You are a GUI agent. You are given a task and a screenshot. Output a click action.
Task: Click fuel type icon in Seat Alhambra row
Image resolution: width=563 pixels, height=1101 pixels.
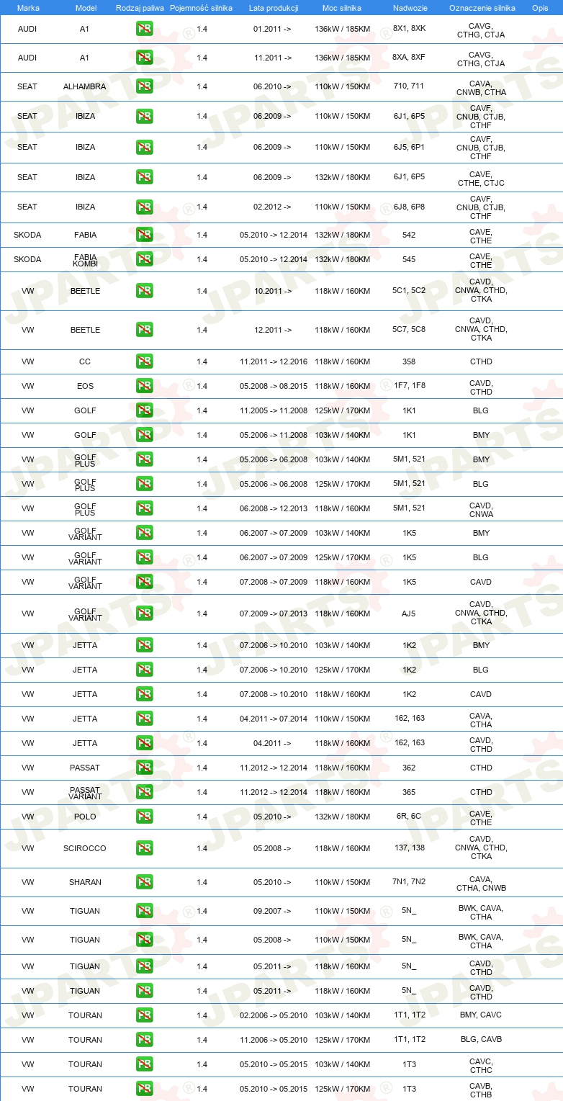pos(144,86)
